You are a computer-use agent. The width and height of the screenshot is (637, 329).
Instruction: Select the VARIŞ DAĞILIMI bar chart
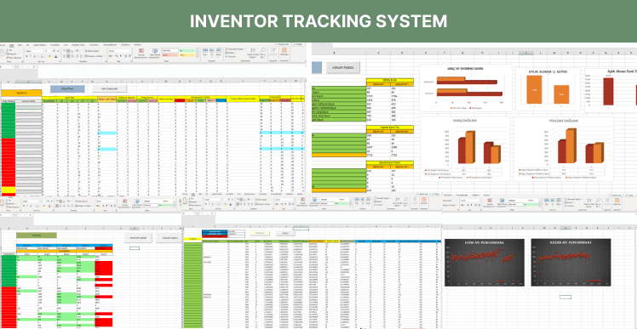click(x=465, y=149)
